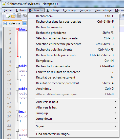Screen dimensions: 124x139
Task: Collapse the table block on line 14
Action: pos(17,89)
